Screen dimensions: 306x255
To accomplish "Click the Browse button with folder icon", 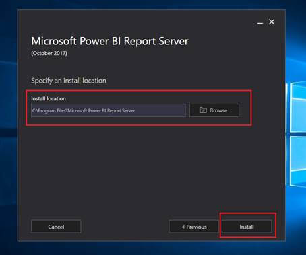I will 214,110.
